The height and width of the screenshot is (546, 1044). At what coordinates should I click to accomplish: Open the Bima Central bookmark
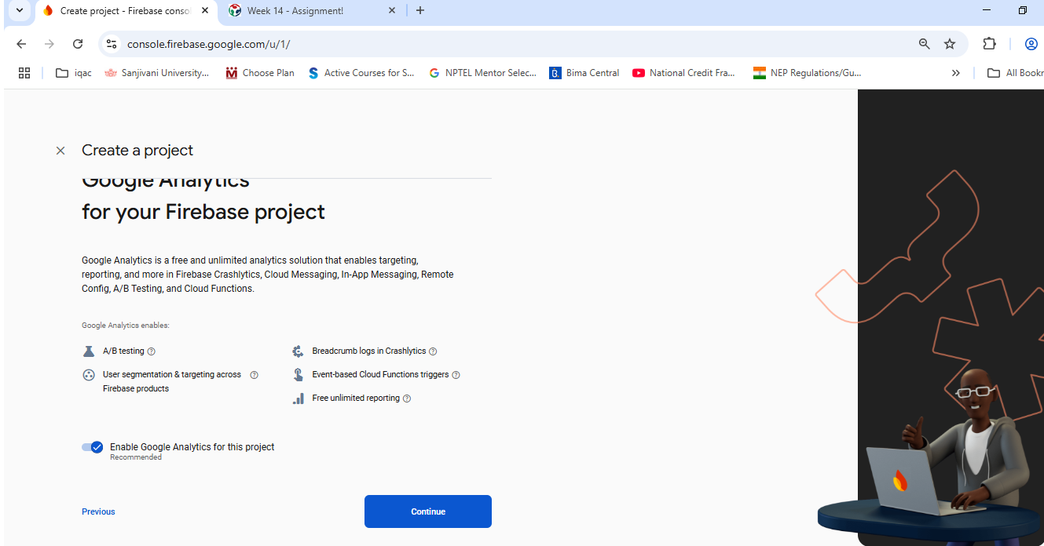(584, 73)
